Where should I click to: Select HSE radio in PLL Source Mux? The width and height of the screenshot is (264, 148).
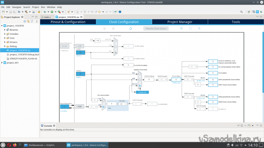[x=103, y=106]
